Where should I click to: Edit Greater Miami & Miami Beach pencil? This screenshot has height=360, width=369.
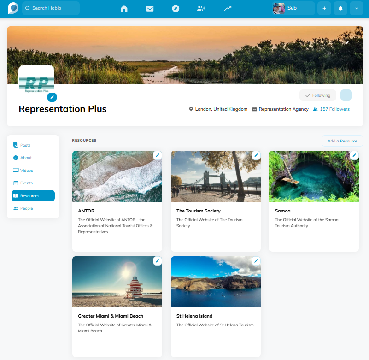pyautogui.click(x=158, y=261)
